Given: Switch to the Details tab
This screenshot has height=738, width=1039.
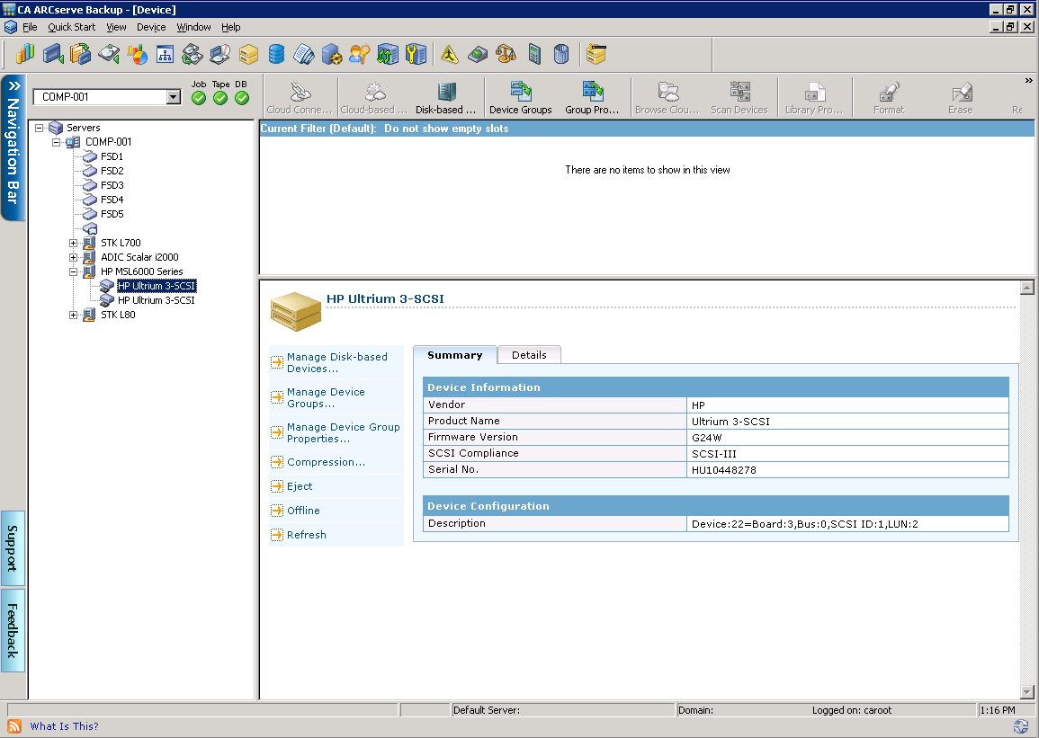Looking at the screenshot, I should [529, 354].
